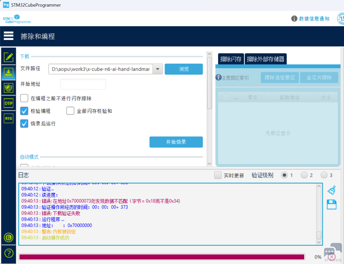The height and width of the screenshot is (264, 344).
Task: Open the external loader chip icon
Action: point(9,238)
